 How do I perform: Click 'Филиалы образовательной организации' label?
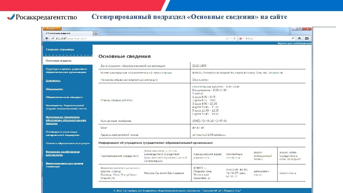point(129,80)
